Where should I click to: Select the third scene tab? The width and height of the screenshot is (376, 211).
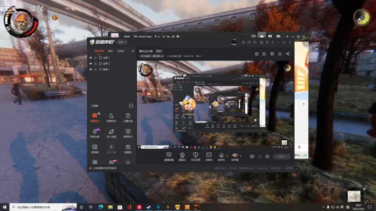(121, 51)
